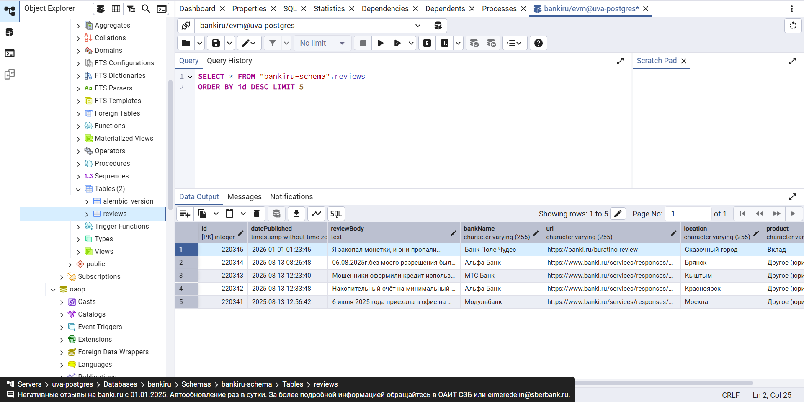Image resolution: width=804 pixels, height=402 pixels.
Task: Expand the Materialized Views node
Action: point(78,139)
